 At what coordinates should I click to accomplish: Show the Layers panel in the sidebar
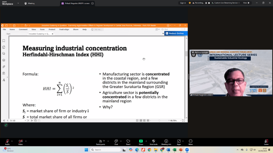click(x=4, y=60)
